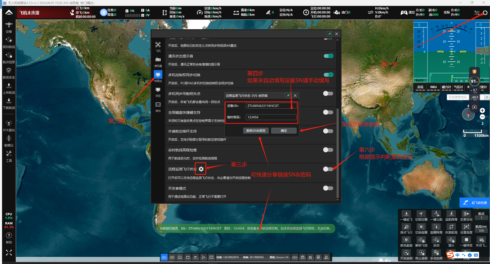The image size is (490, 264).
Task: Open the RTK基站 base station panel
Action: (9, 126)
